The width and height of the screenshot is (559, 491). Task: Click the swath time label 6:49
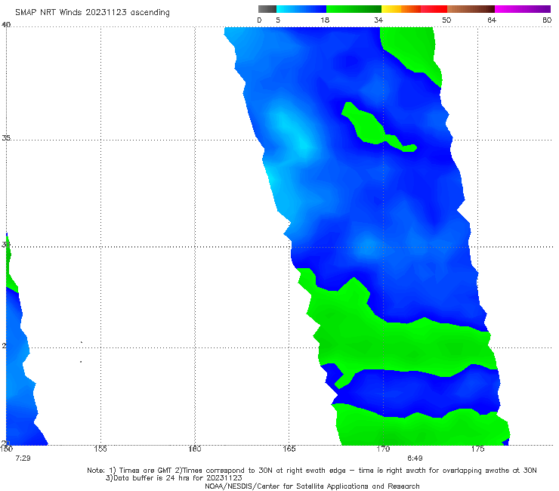pyautogui.click(x=415, y=459)
